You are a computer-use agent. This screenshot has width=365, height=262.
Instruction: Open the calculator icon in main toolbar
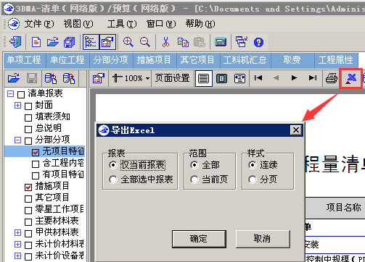pyautogui.click(x=221, y=42)
